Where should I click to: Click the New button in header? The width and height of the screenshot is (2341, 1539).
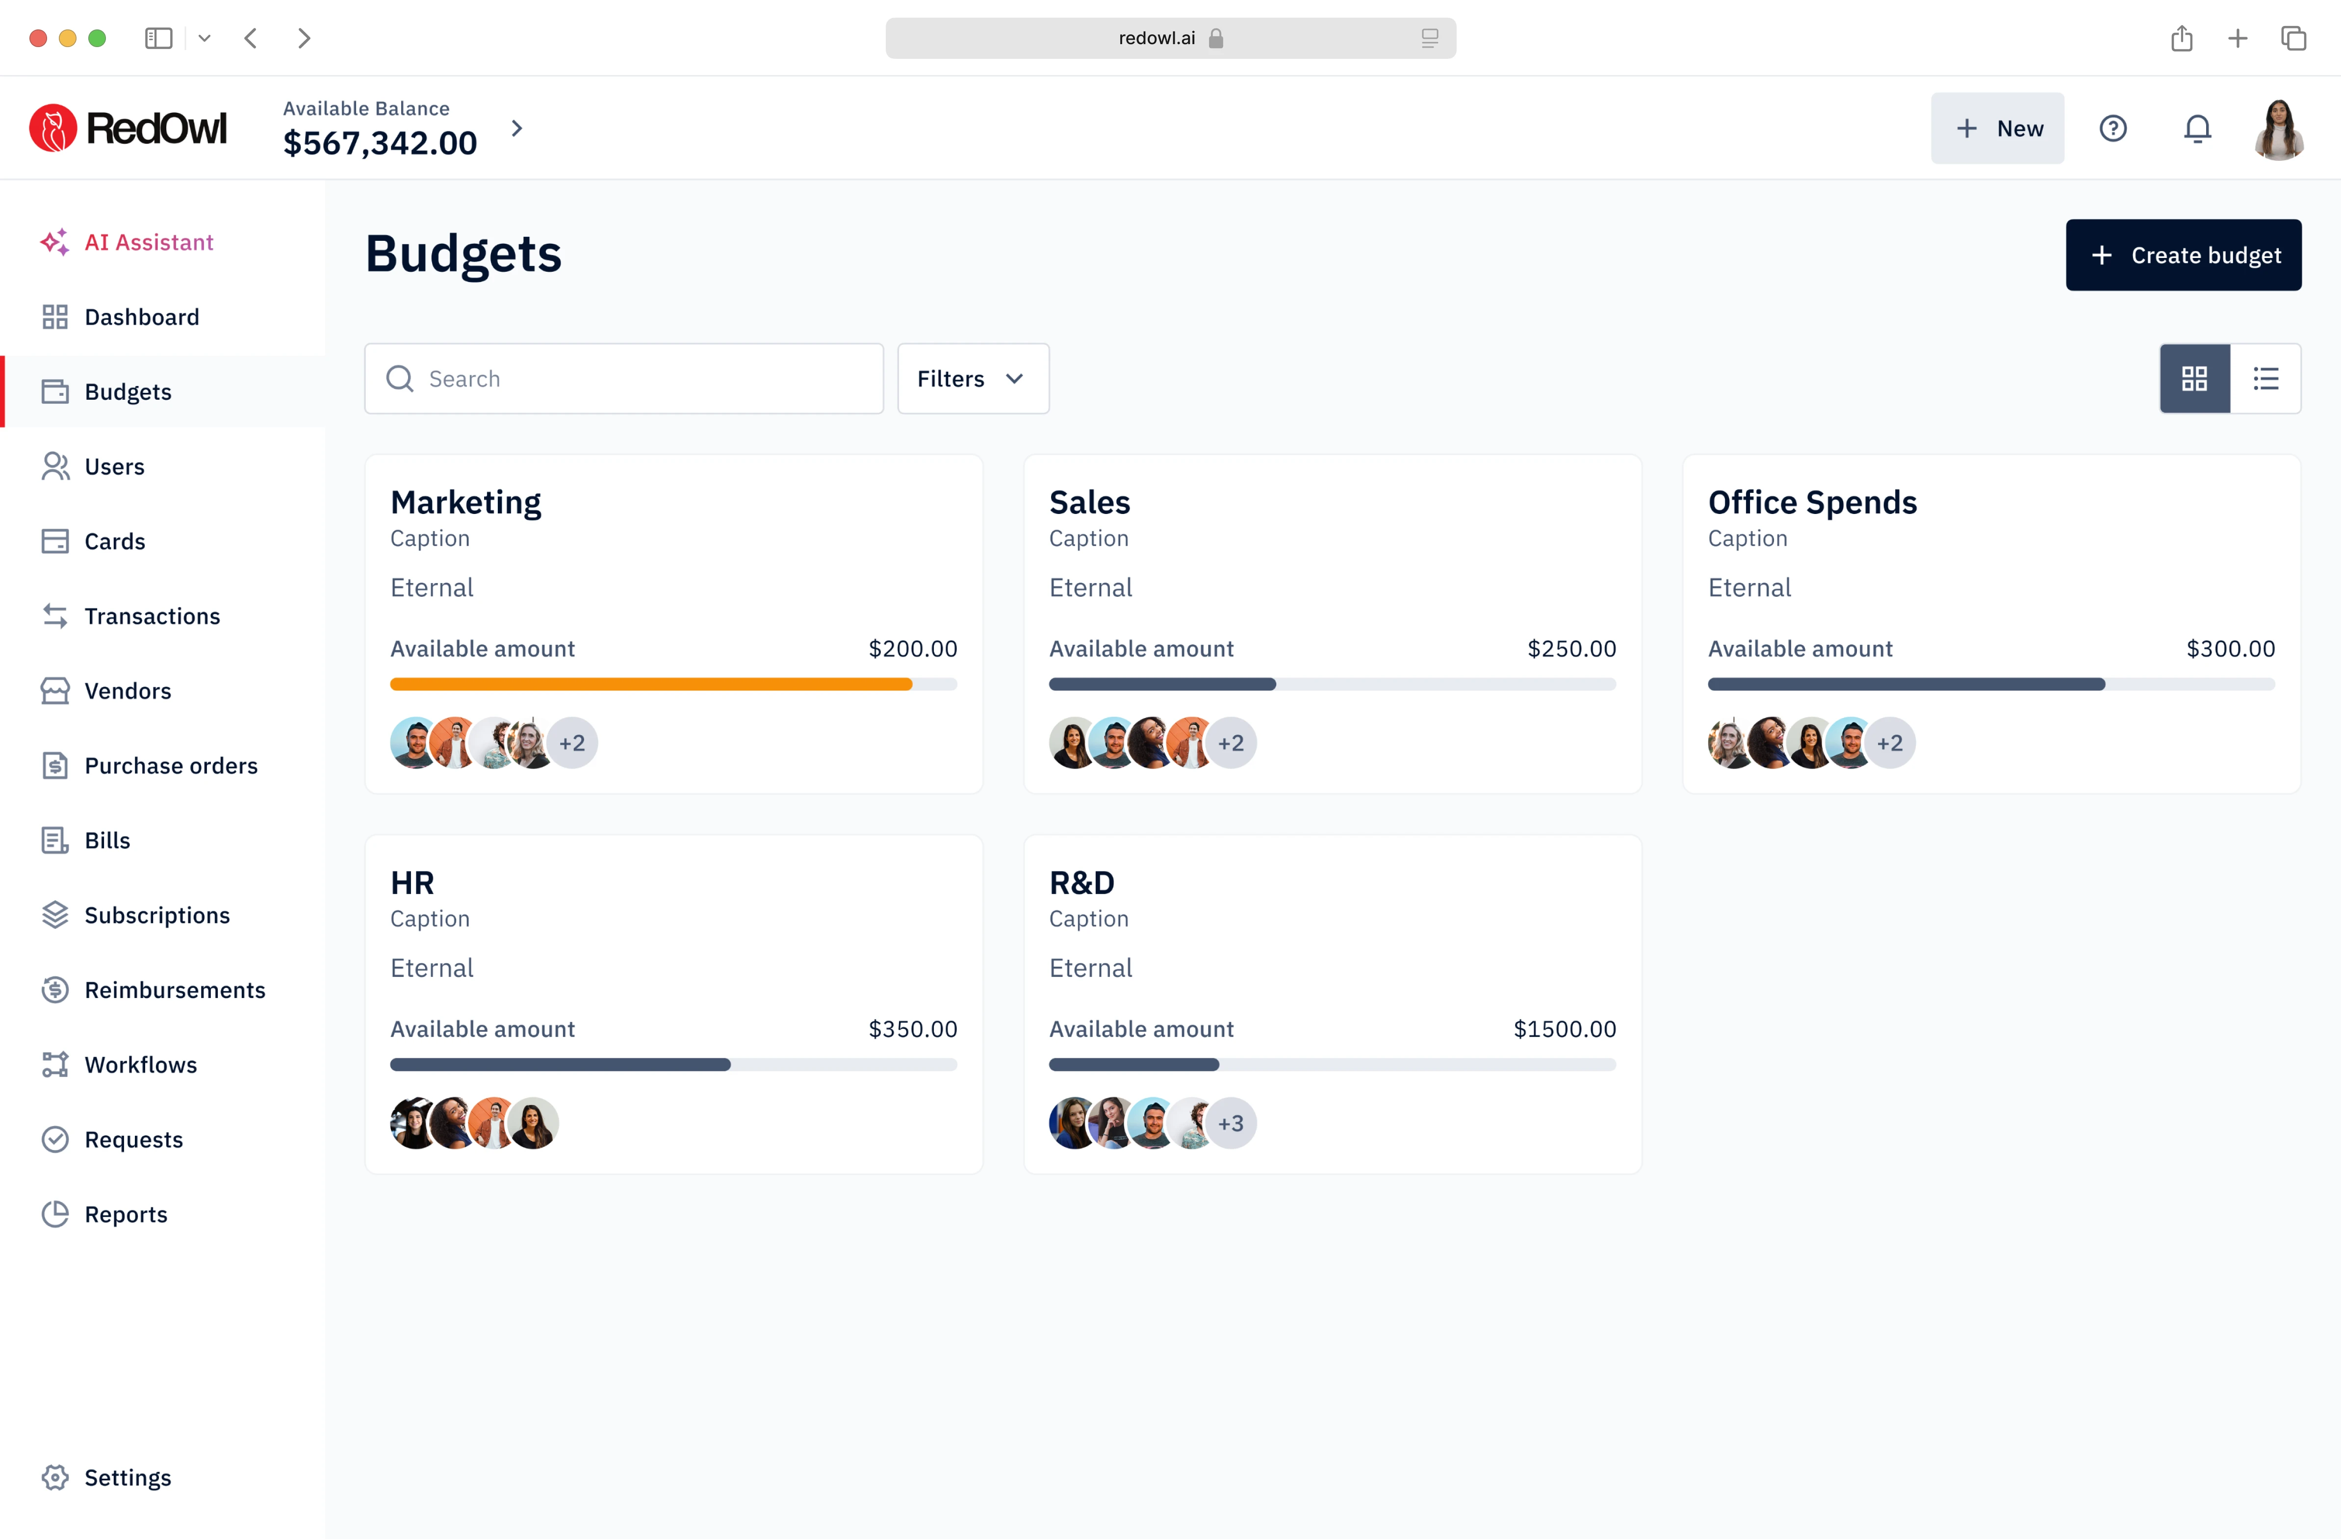coord(1997,129)
